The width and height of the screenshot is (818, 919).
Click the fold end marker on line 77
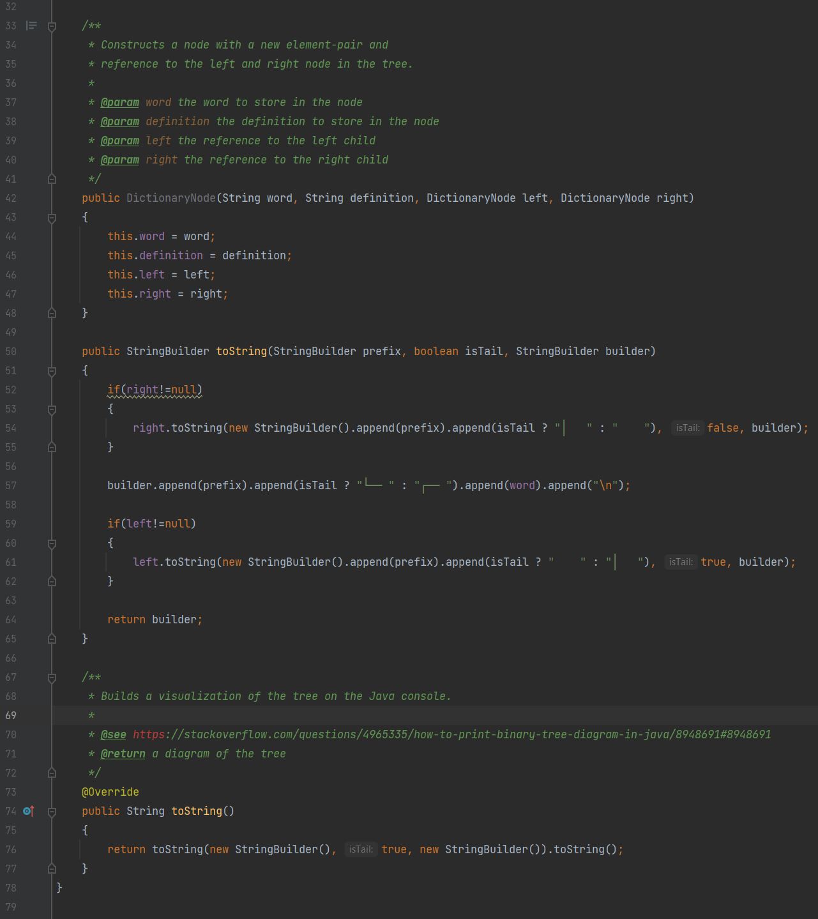pos(52,869)
